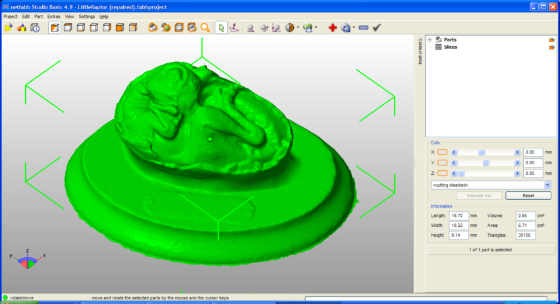Open the Settings menu
This screenshot has width=560, height=304.
click(86, 16)
